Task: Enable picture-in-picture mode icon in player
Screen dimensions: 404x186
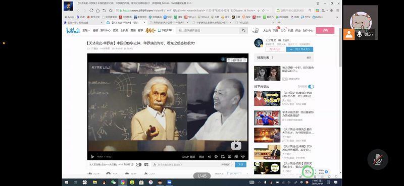Action: (x=223, y=157)
